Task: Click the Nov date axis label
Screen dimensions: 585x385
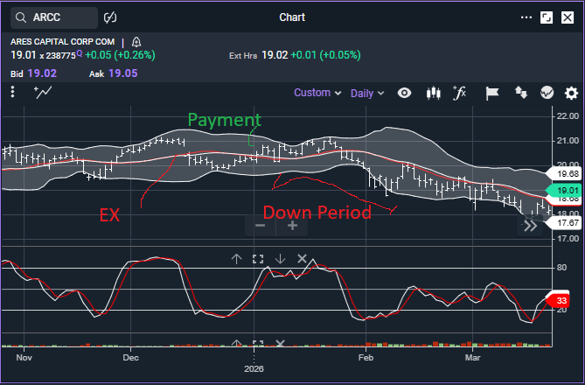Action: pyautogui.click(x=24, y=358)
